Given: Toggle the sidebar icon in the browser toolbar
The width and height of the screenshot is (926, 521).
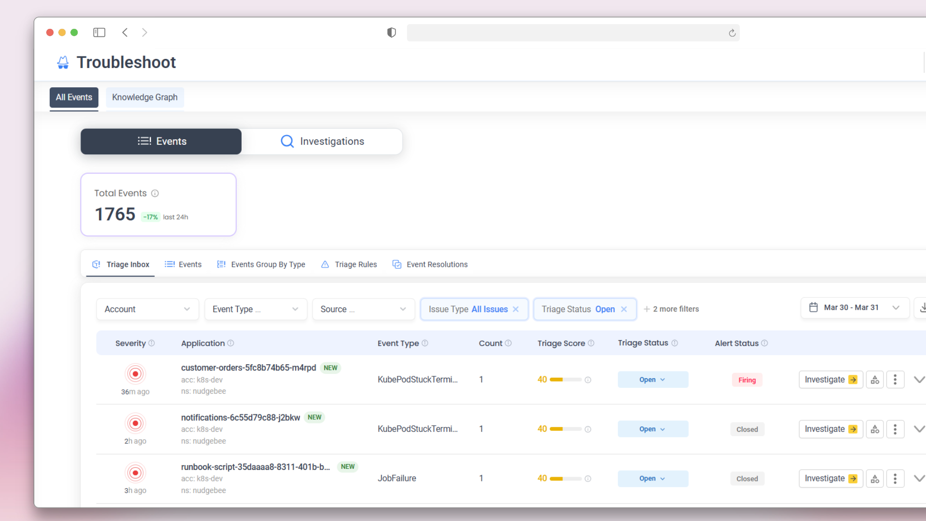Looking at the screenshot, I should 99,32.
